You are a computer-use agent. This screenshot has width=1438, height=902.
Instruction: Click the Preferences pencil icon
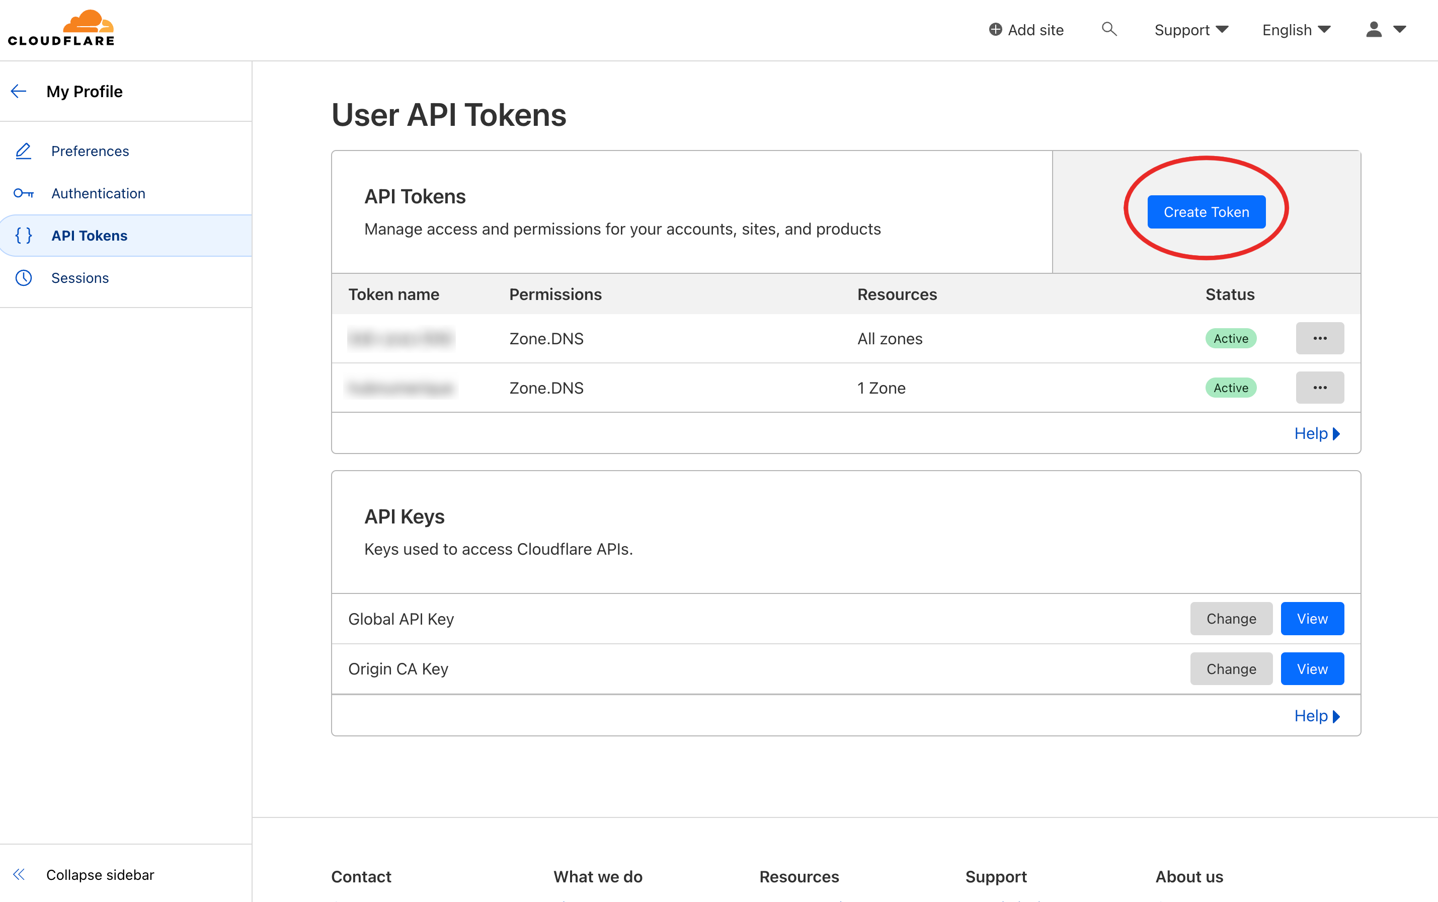pyautogui.click(x=23, y=151)
